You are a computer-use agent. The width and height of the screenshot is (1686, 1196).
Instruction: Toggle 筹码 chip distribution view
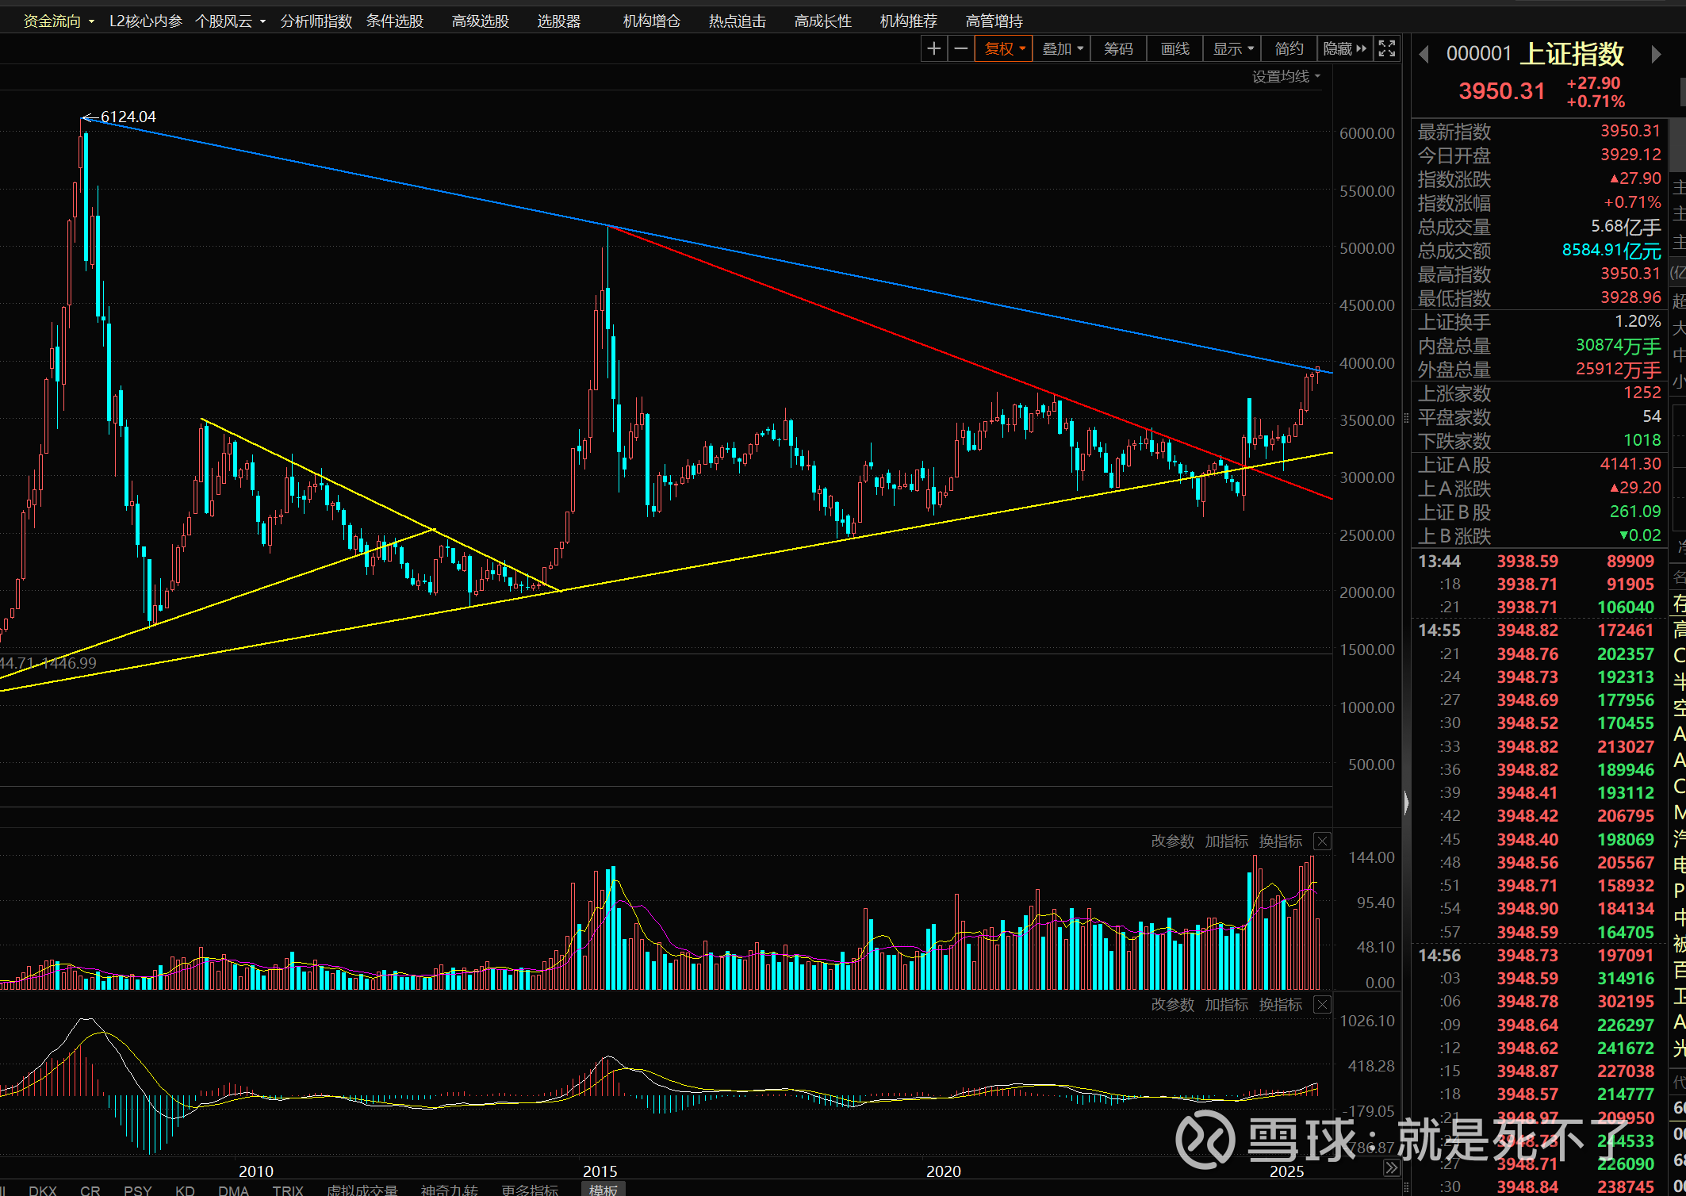1118,49
